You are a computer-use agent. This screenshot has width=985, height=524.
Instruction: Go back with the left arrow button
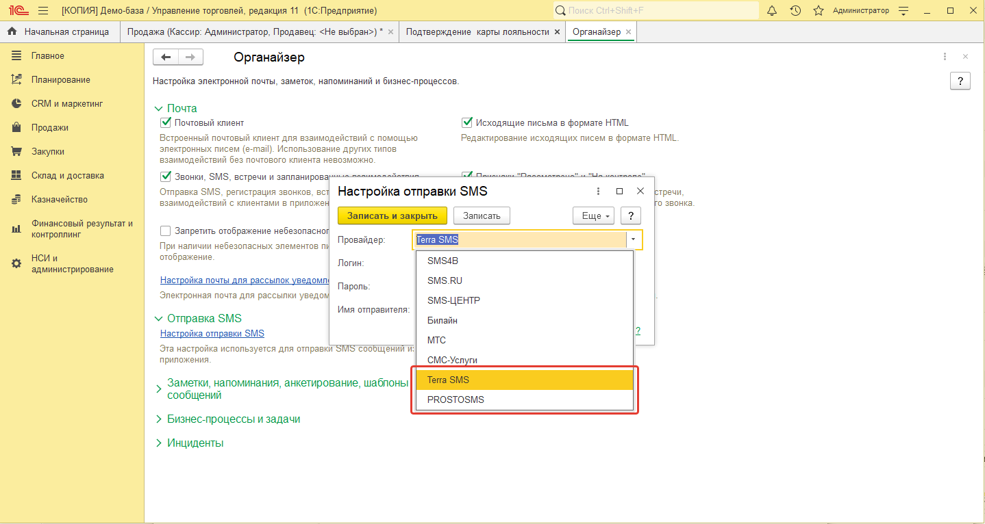[166, 57]
